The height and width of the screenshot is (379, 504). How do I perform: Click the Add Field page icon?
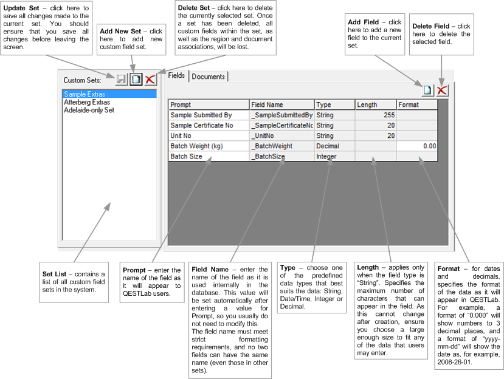[x=428, y=90]
